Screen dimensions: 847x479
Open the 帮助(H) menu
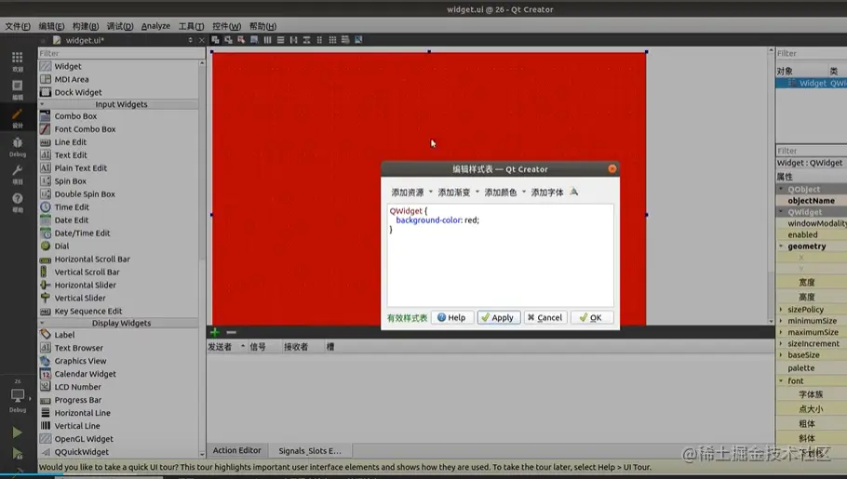[262, 26]
